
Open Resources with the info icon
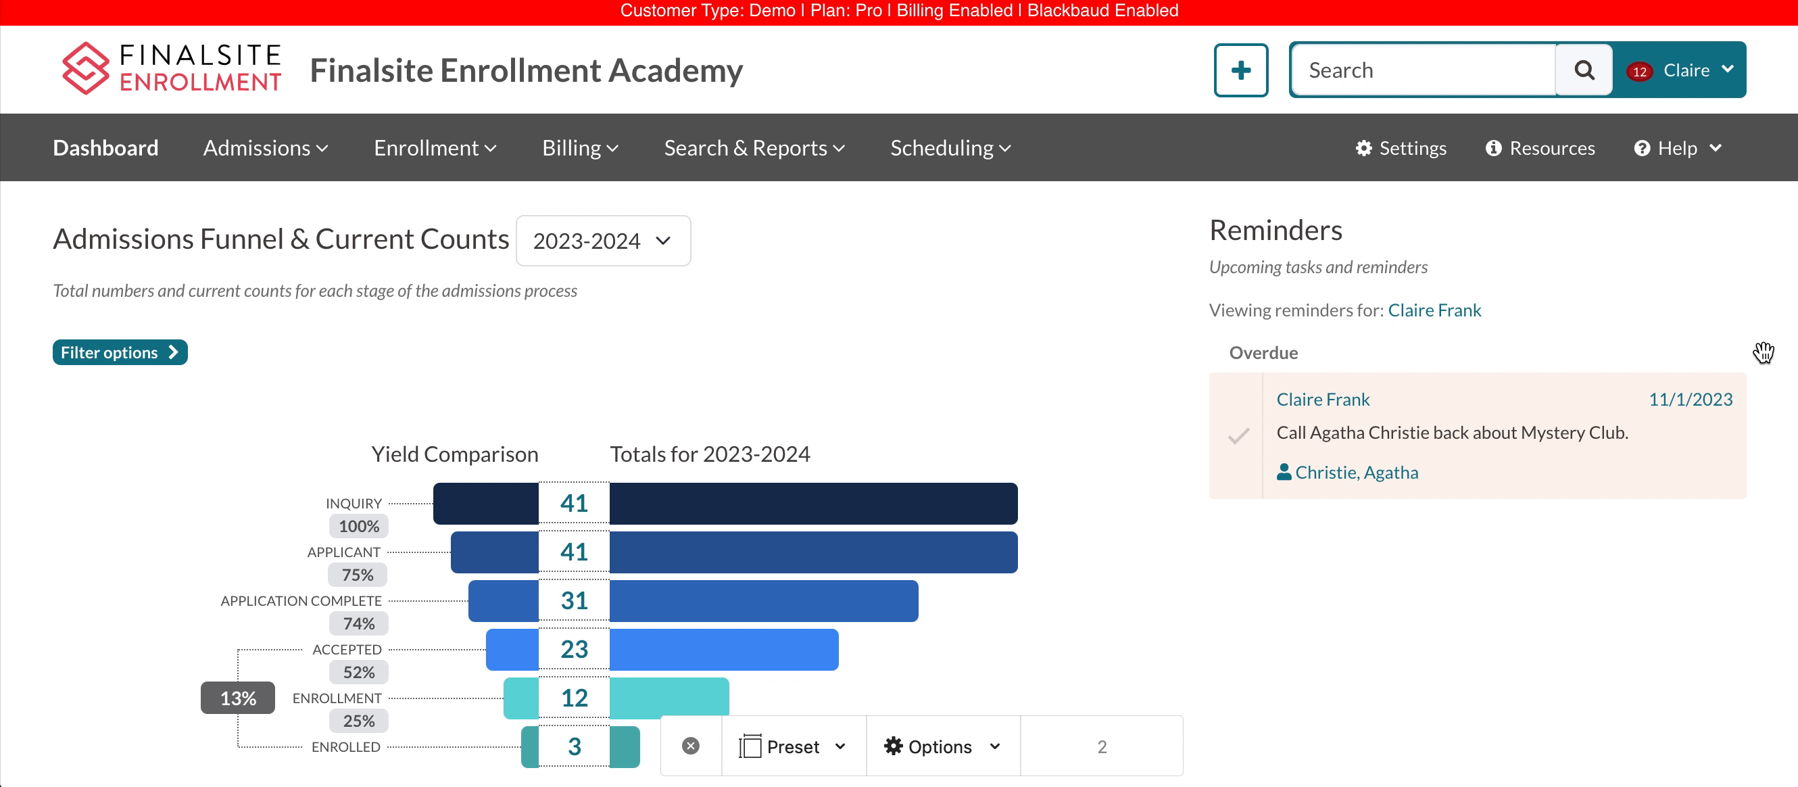(1540, 148)
